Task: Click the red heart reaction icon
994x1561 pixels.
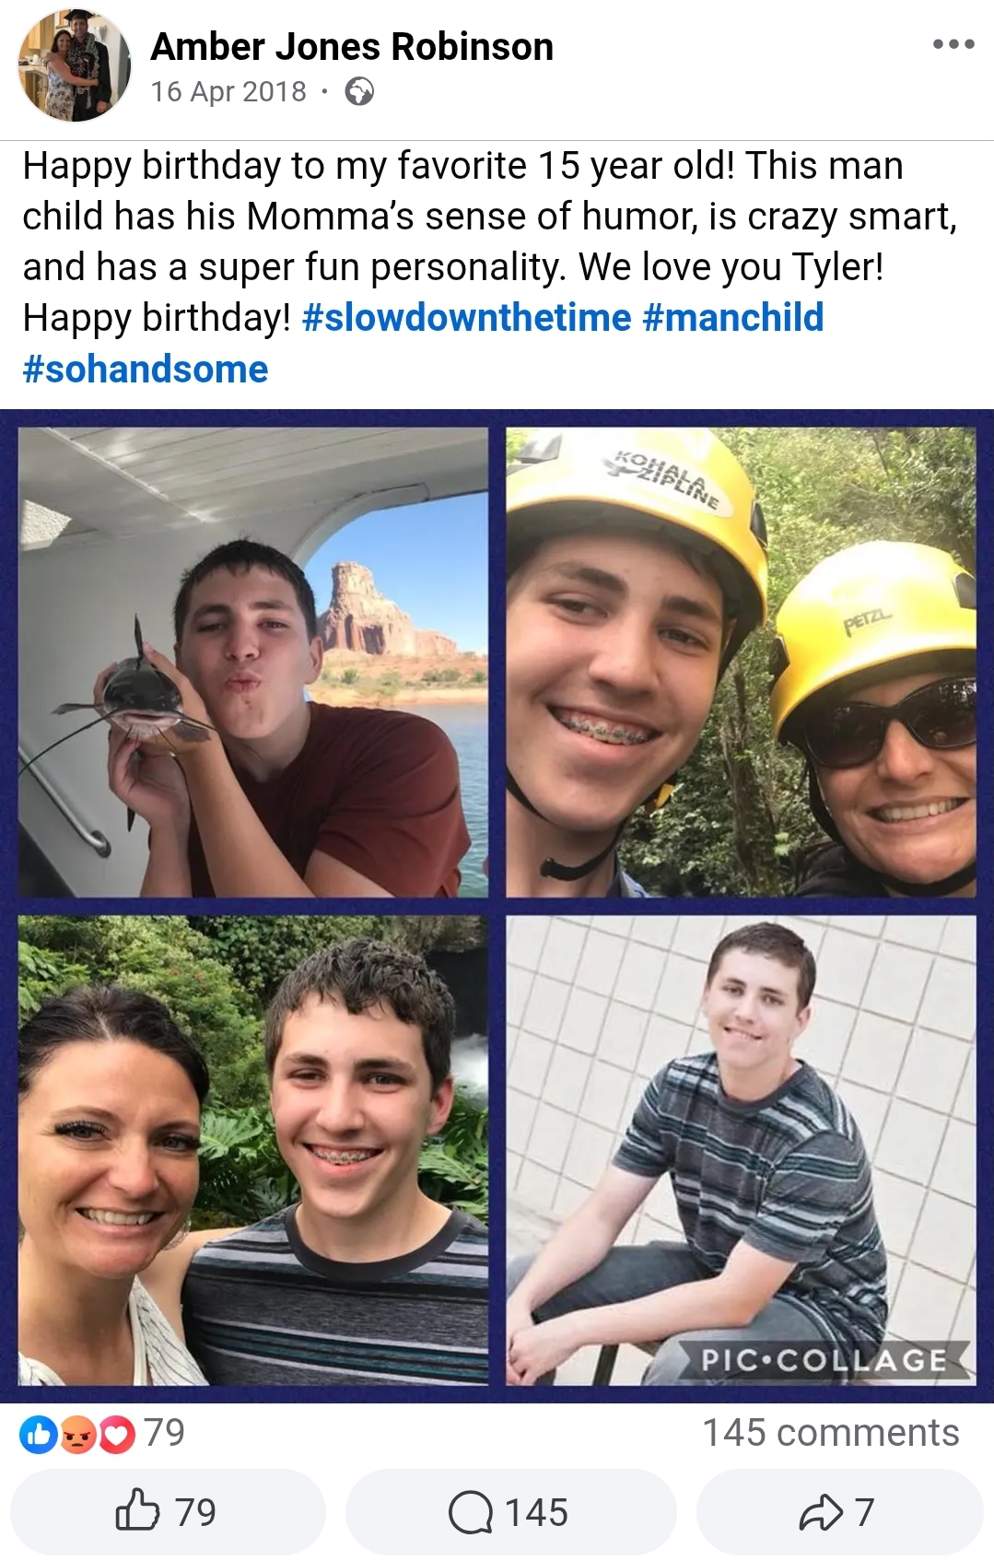Action: tap(116, 1435)
